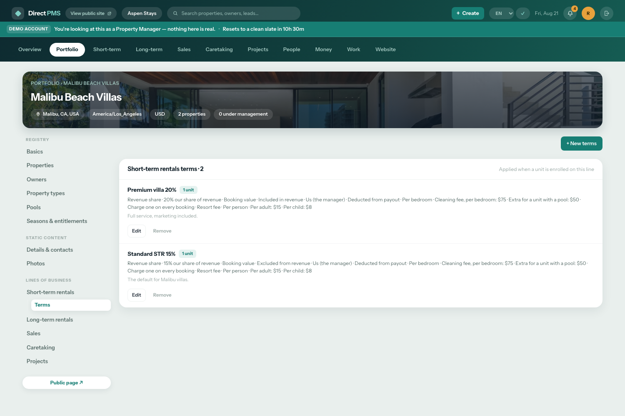Open the Aspen Stays account switcher

click(142, 13)
